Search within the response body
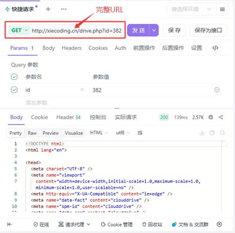This screenshot has width=235, height=233. (222, 133)
